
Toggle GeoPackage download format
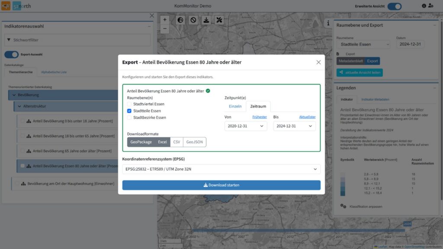[x=141, y=142]
